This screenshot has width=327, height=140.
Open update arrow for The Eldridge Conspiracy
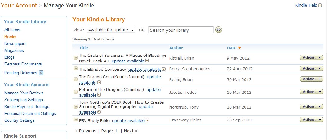(x=164, y=69)
